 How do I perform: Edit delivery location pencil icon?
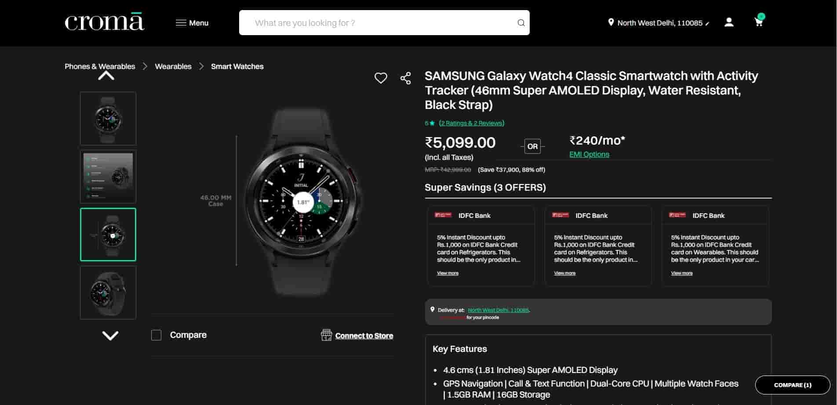coord(707,24)
